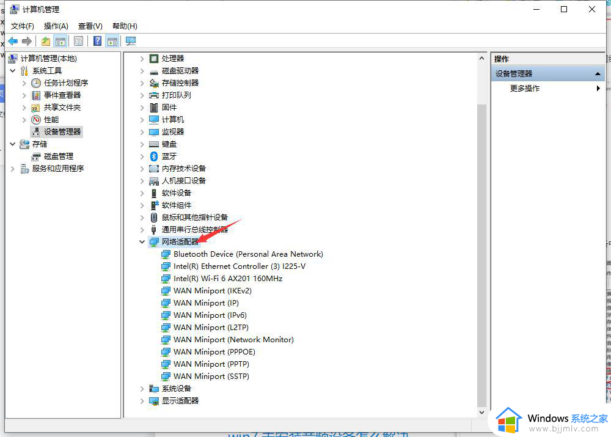Collapse the 系统工具 tree node
This screenshot has height=437, width=611.
(12, 70)
